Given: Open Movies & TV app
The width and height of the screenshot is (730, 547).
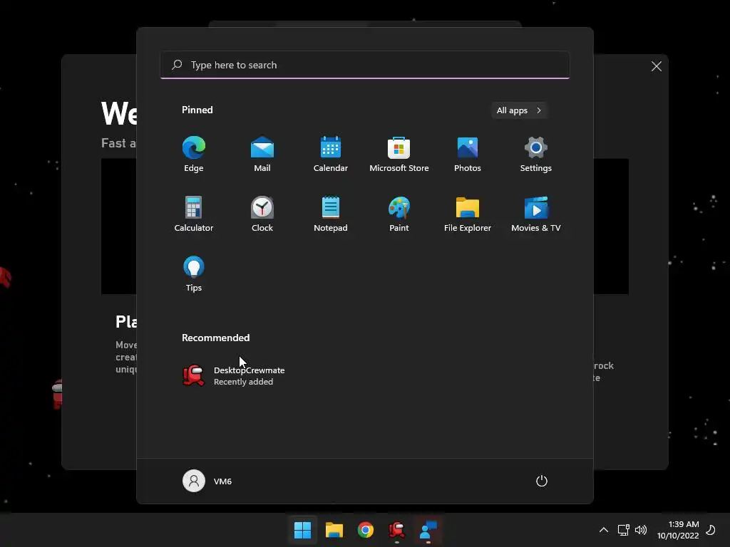Looking at the screenshot, I should coord(536,214).
